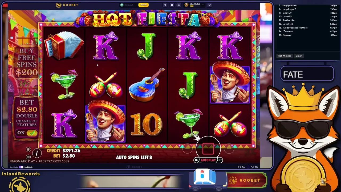Mute the game sound speaker icon
The height and width of the screenshot is (192, 341).
[x=28, y=157]
